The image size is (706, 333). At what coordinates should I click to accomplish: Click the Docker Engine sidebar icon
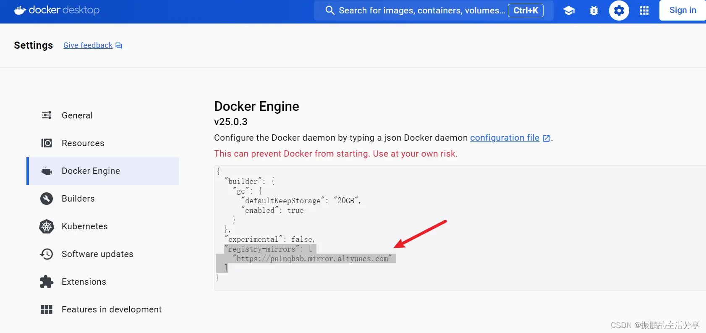click(46, 171)
